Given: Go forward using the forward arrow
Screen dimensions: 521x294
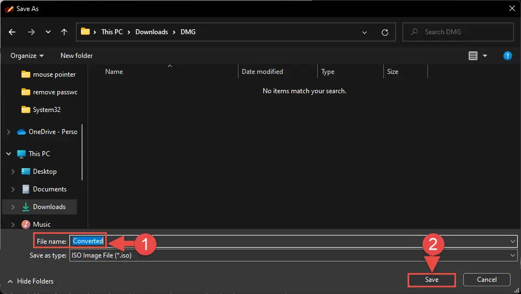Looking at the screenshot, I should 31,32.
